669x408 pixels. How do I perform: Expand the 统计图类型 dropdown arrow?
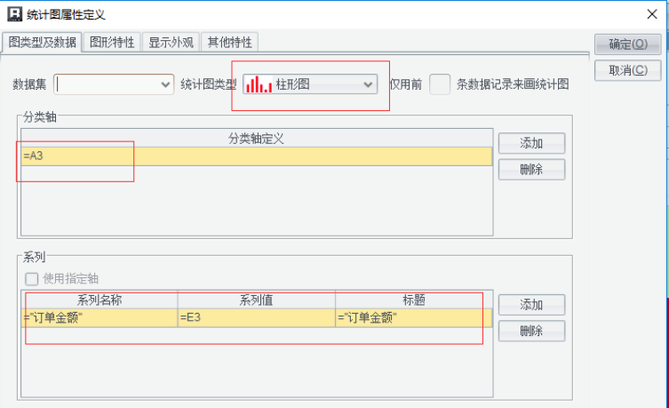[368, 84]
